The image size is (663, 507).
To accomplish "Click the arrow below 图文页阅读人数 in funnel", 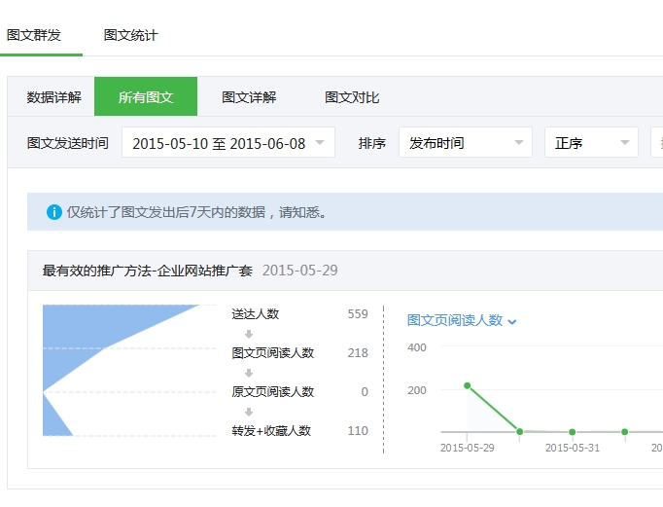I will [249, 373].
